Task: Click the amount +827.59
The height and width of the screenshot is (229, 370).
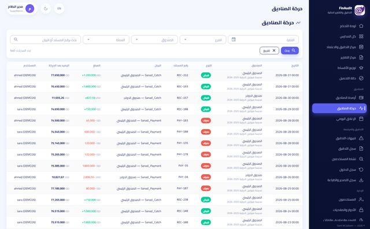Action: coord(90,98)
